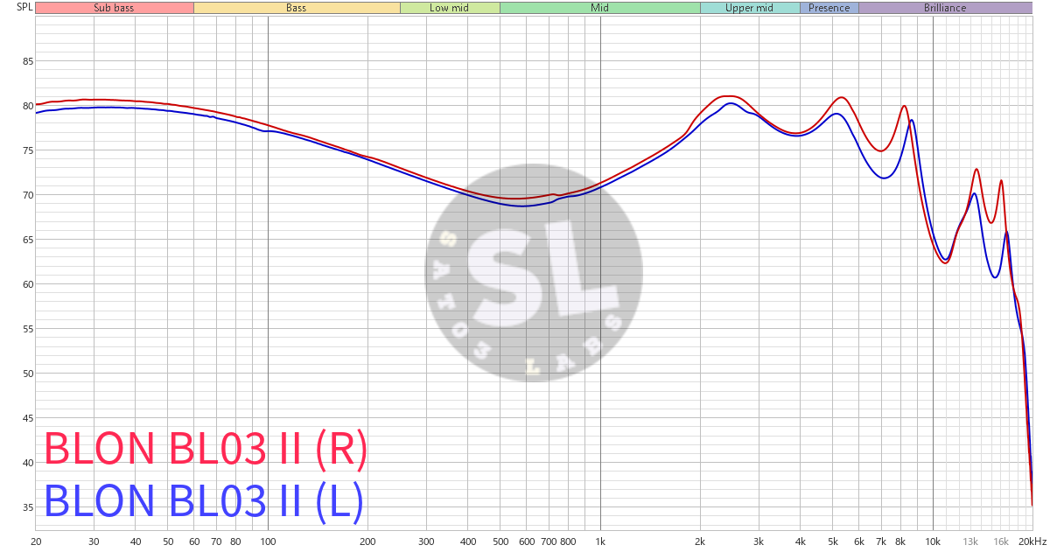Select the 1k frequency axis label

click(600, 541)
